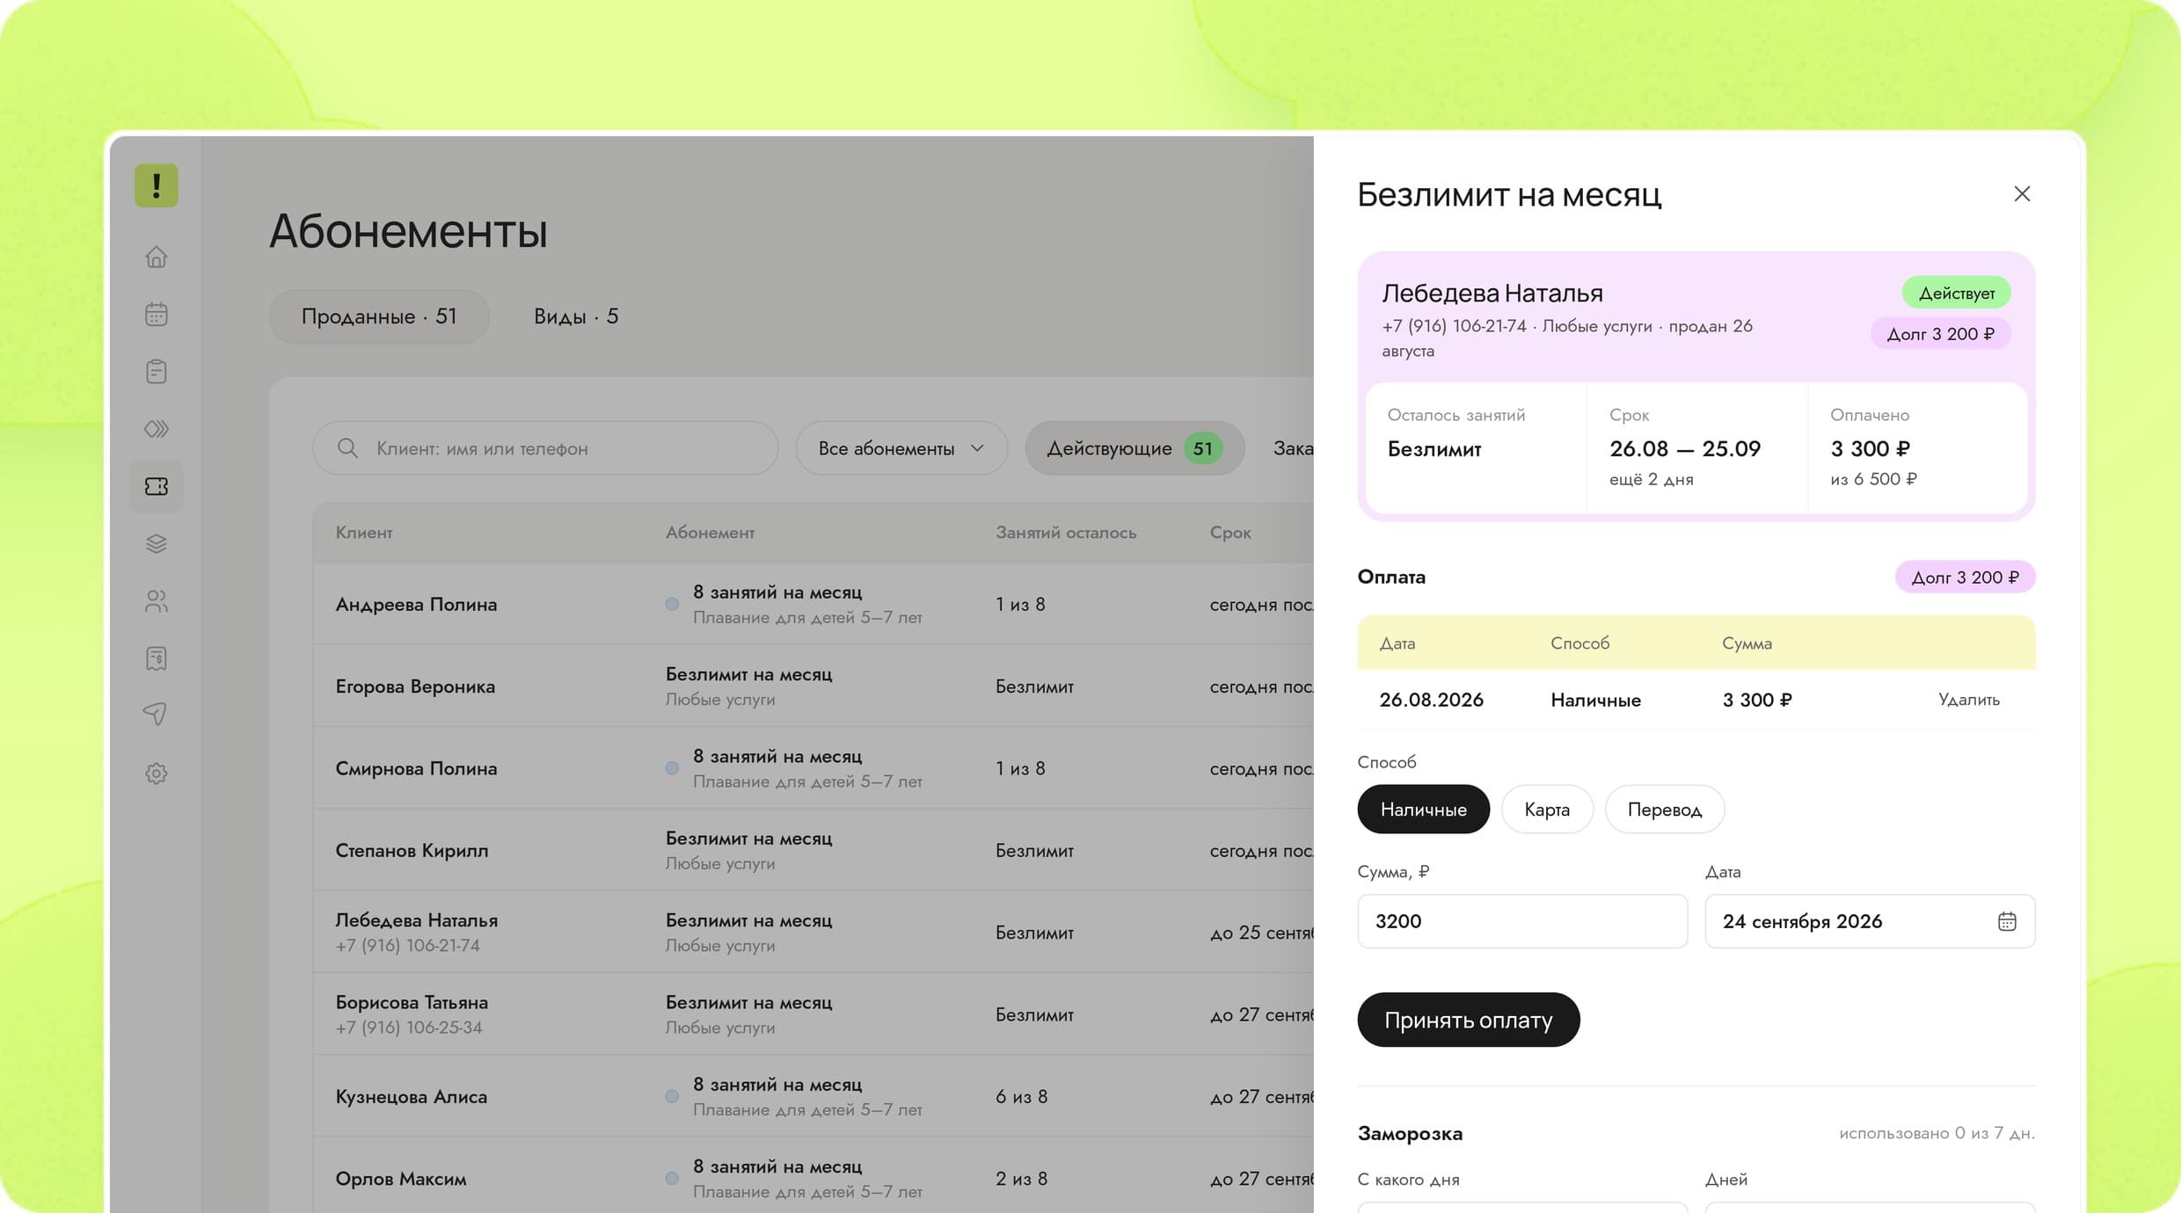This screenshot has height=1213, width=2181.
Task: Click the Сумма, ₽ input field
Action: (x=1522, y=921)
